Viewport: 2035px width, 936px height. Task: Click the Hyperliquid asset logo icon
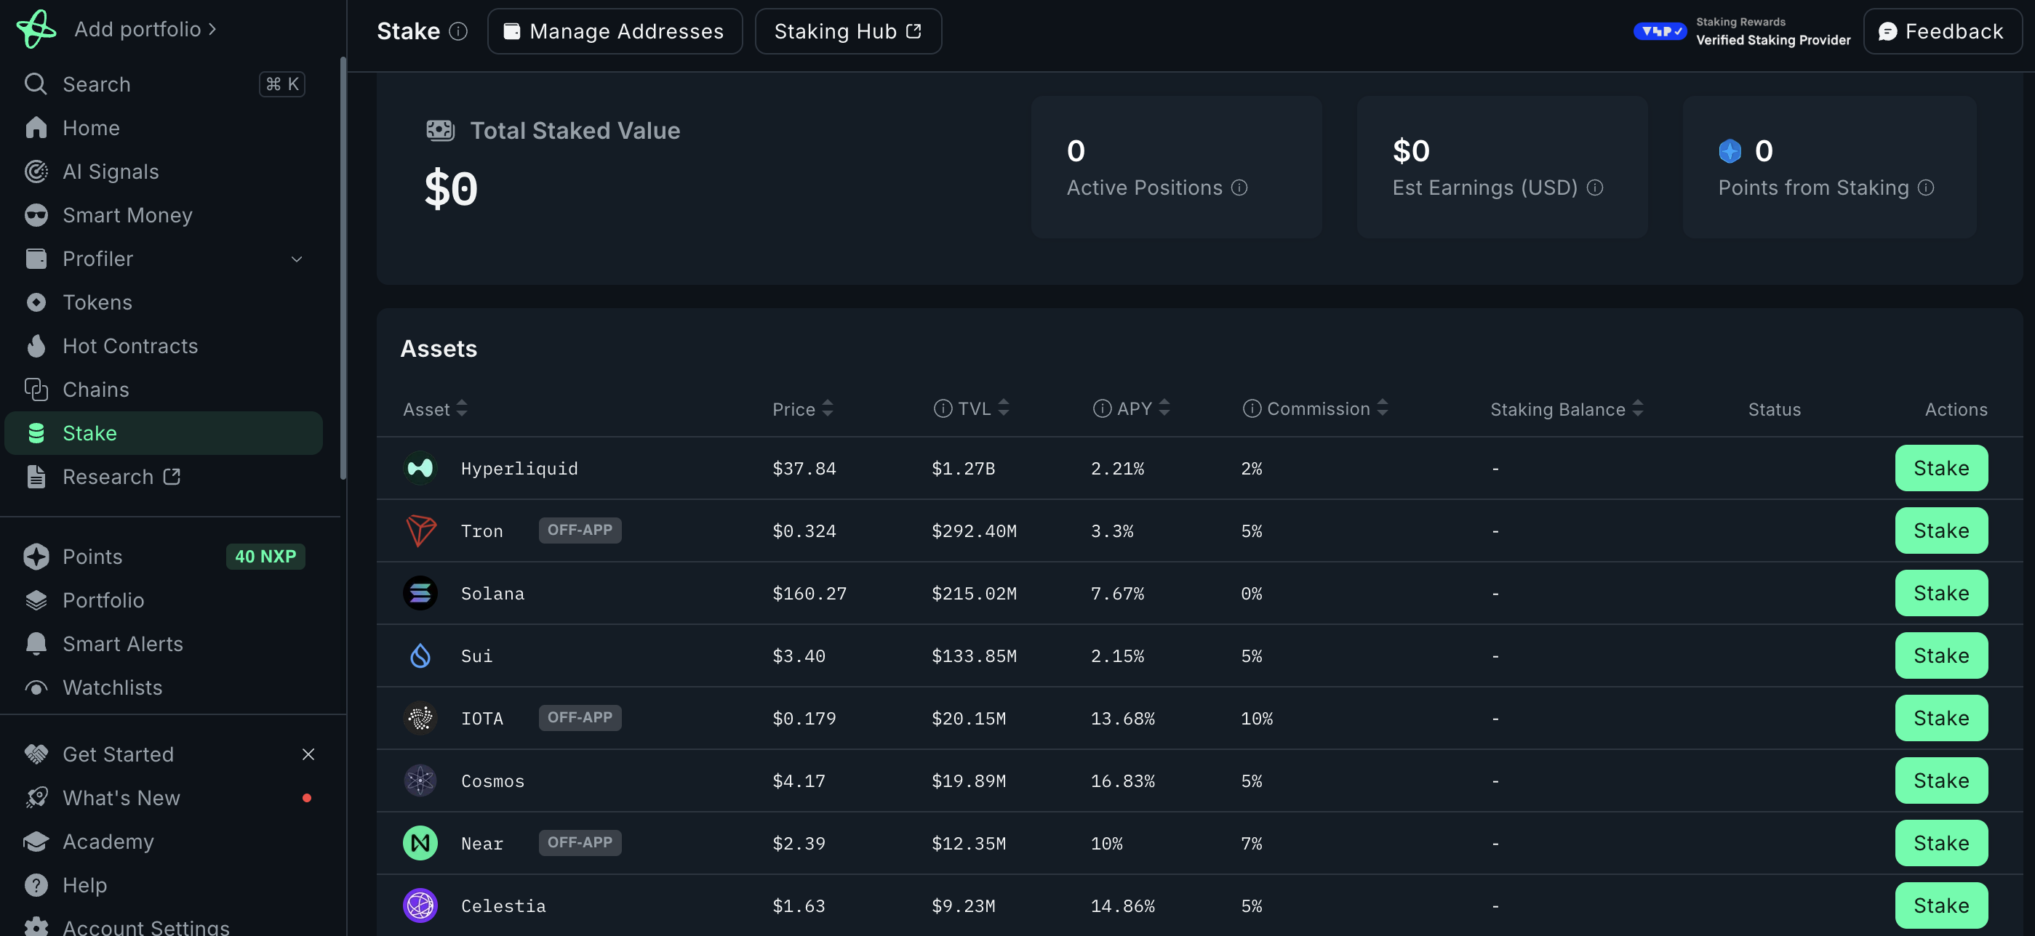point(420,468)
